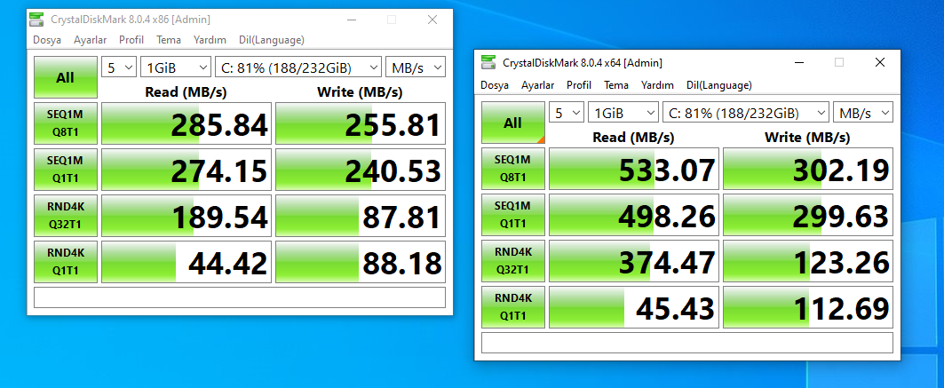Click the comment text field in x64 window

coord(687,343)
